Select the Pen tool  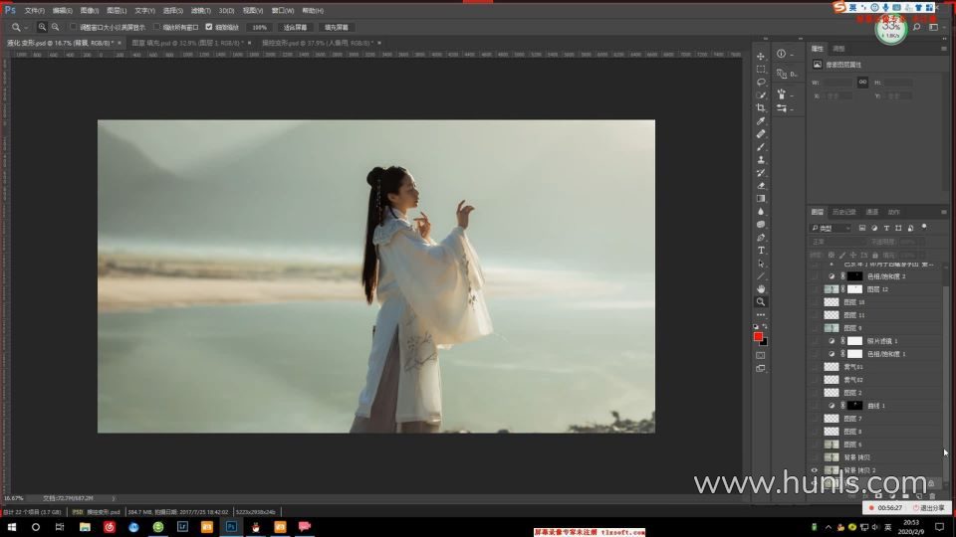(x=760, y=238)
